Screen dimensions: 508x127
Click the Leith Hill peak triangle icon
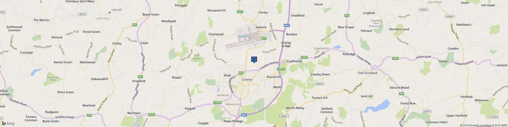(109, 12)
